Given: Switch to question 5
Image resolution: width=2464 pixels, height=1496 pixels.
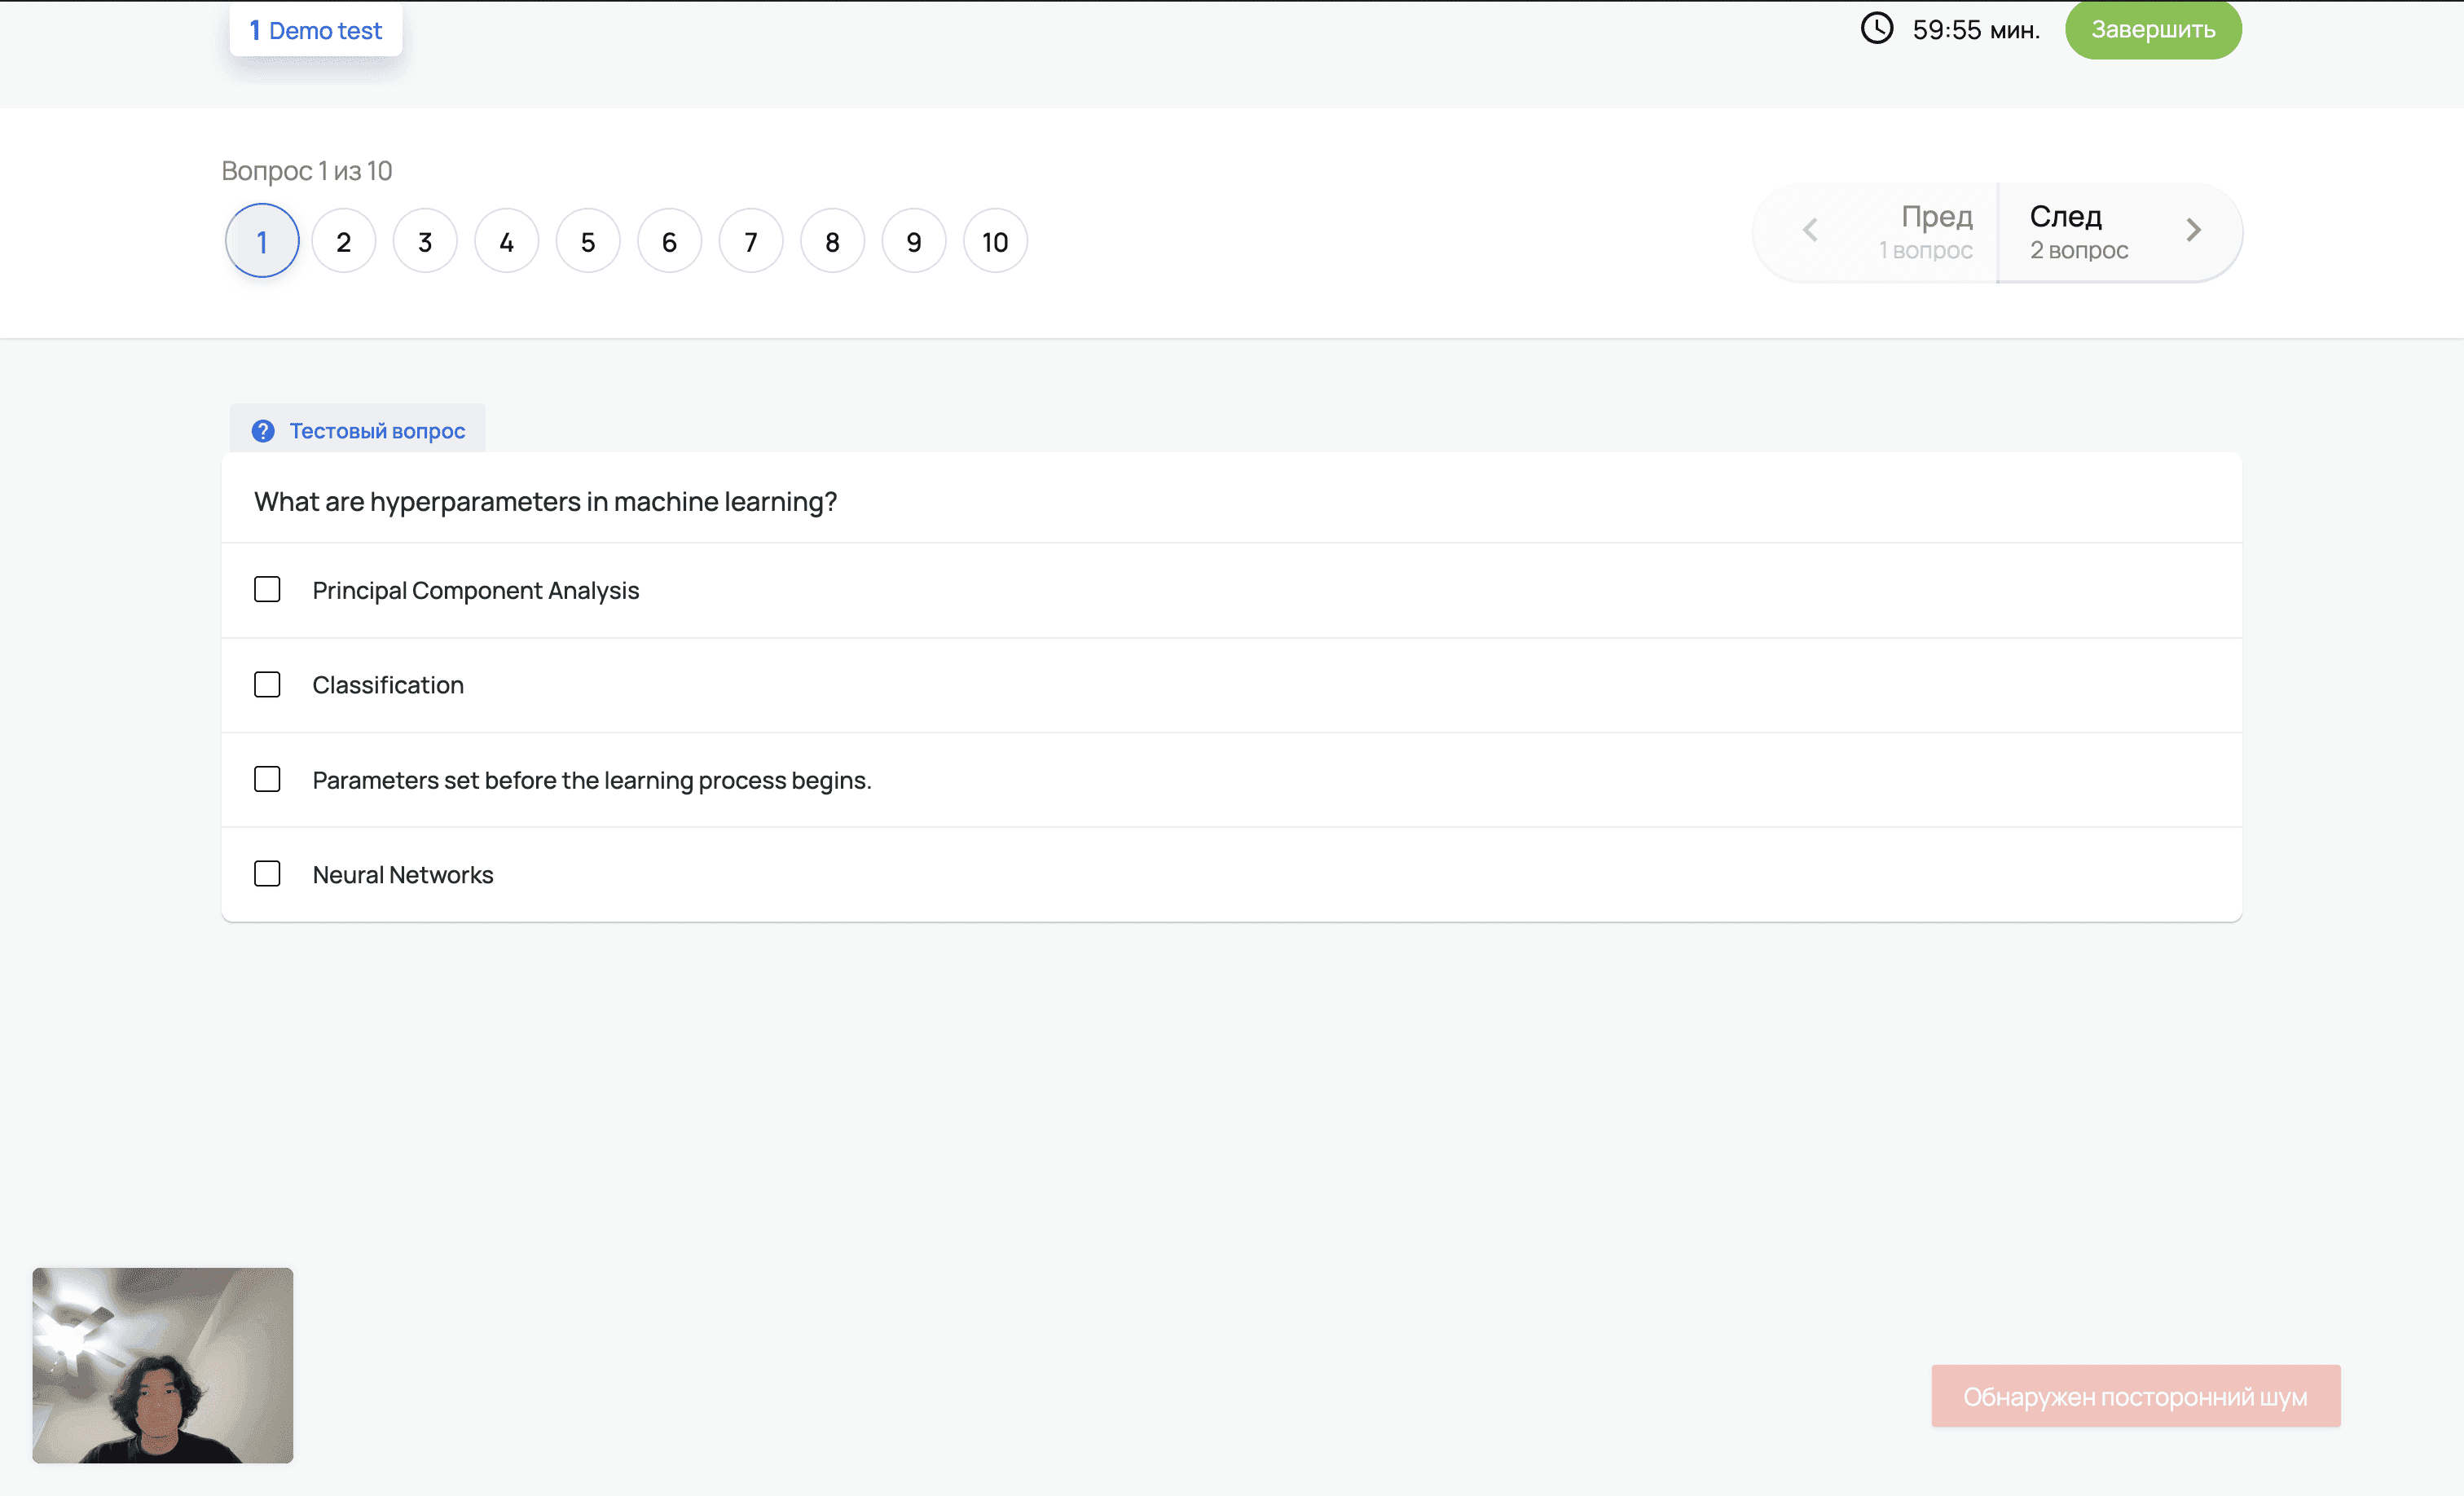Looking at the screenshot, I should point(588,241).
